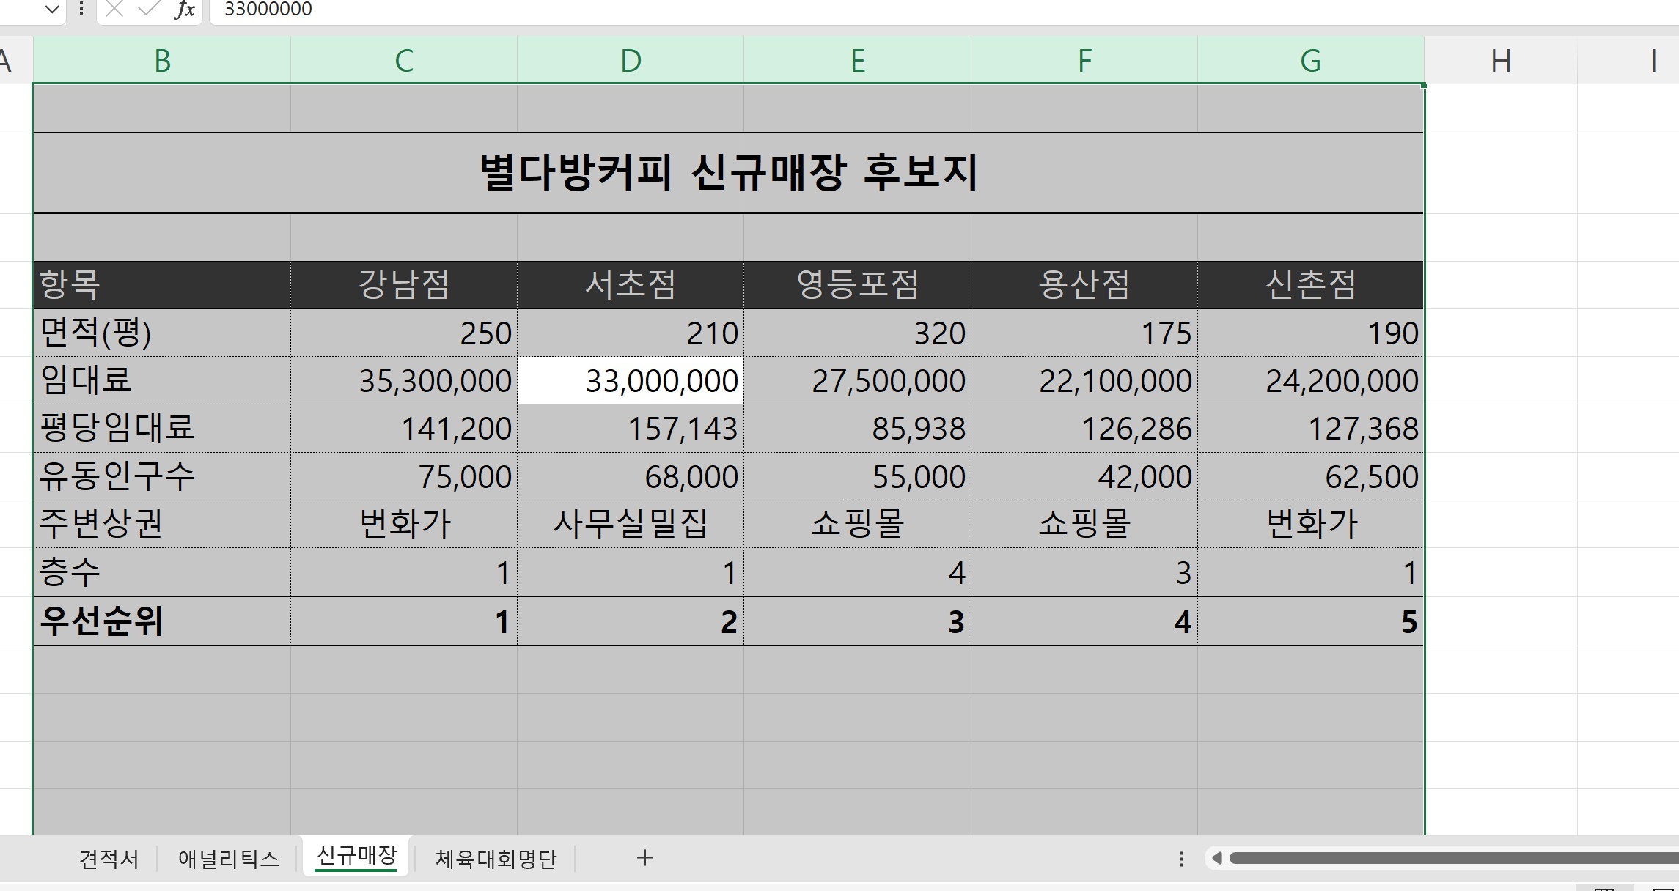Click the 서초점 header cell
1679x891 pixels.
pyautogui.click(x=631, y=284)
